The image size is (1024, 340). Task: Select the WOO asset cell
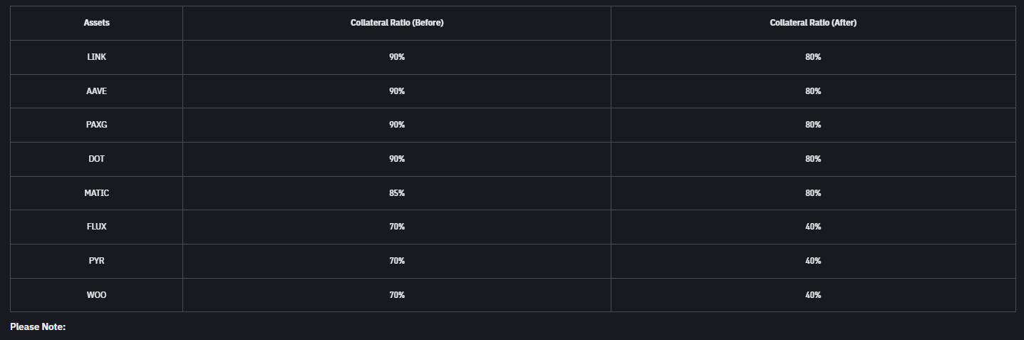point(96,295)
